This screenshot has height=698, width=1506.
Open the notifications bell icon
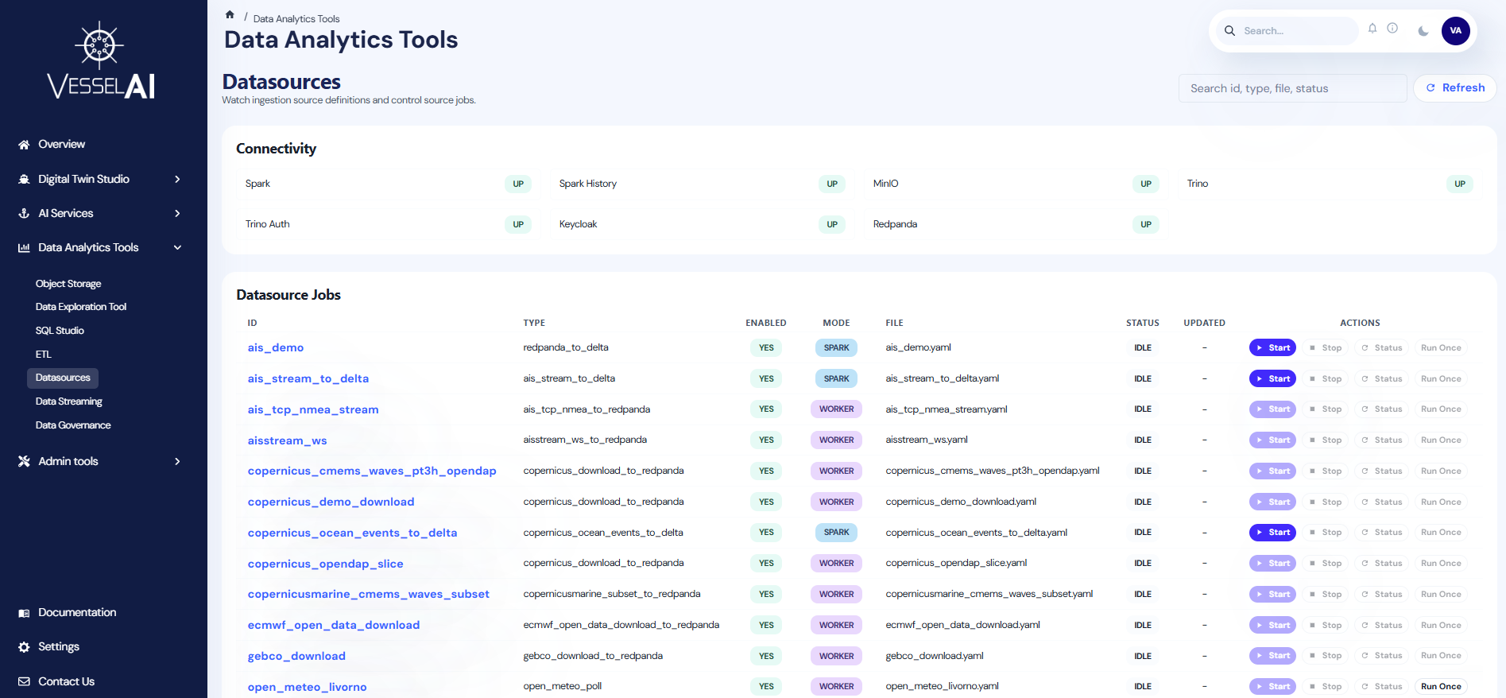[1372, 29]
